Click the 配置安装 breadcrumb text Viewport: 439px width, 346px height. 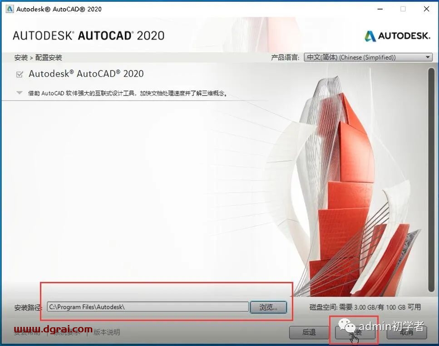tap(49, 57)
